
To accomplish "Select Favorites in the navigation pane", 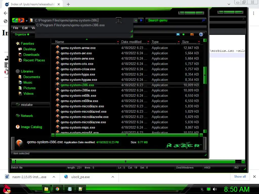I will tap(27, 43).
